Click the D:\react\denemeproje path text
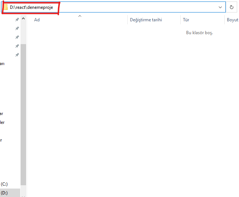This screenshot has width=239, height=197. (34, 7)
